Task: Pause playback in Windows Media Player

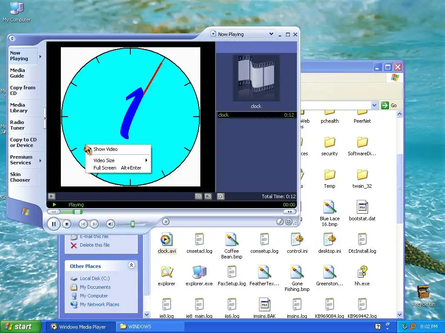Action: click(53, 224)
